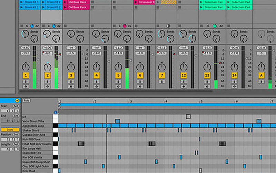Stop clips on track 1
The width and height of the screenshot is (276, 173).
(22, 26)
